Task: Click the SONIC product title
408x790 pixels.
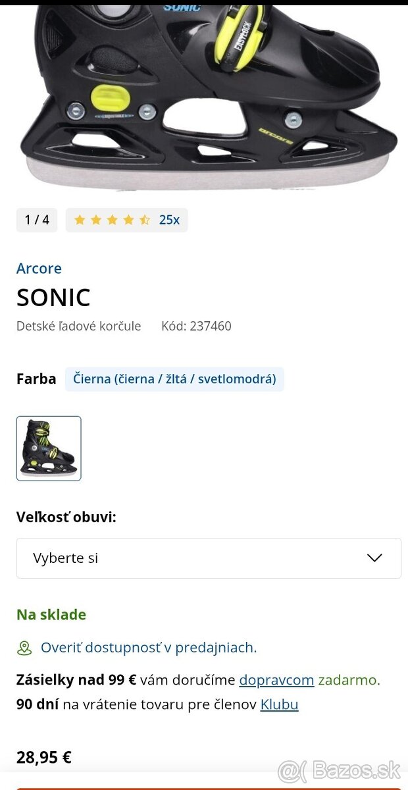Action: (53, 298)
